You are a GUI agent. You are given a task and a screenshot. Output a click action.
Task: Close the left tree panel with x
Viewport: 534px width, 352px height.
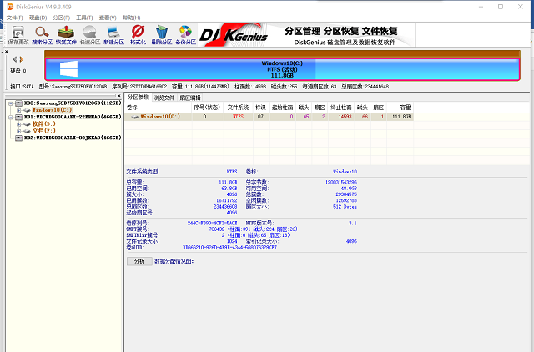pyautogui.click(x=118, y=96)
